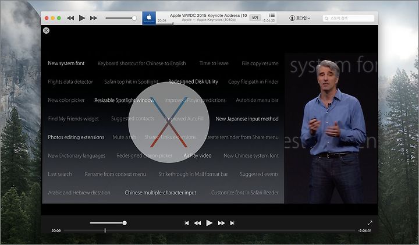Skip to next chapter in video controls
The height and width of the screenshot is (245, 419).
232,223
